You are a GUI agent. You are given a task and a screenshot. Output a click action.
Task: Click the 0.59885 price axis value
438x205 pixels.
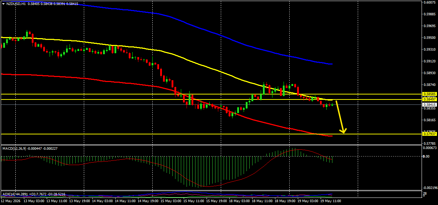(x=430, y=14)
